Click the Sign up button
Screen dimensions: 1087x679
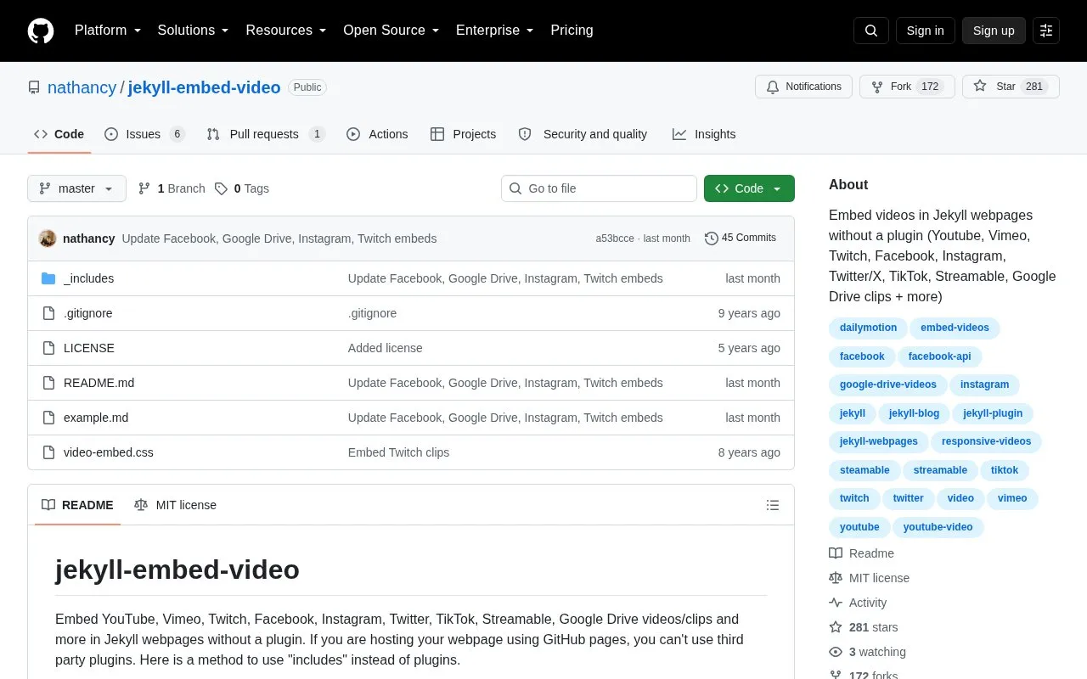(x=994, y=31)
